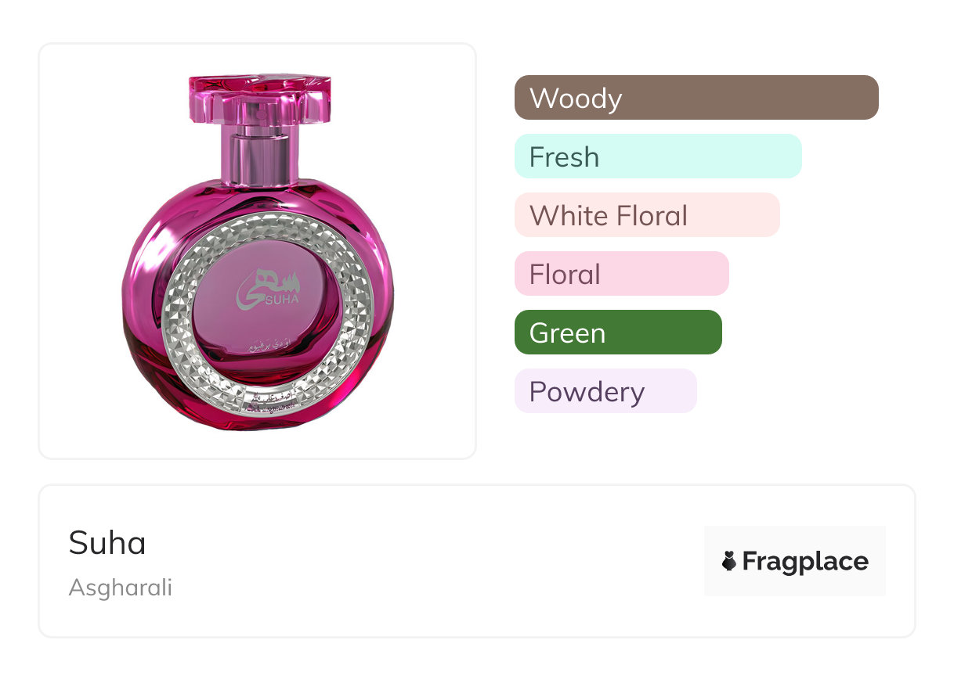Viewport: 954px width, 676px height.
Task: Click the Fragplace perfume bottle logo icon
Action: pyautogui.click(x=729, y=561)
